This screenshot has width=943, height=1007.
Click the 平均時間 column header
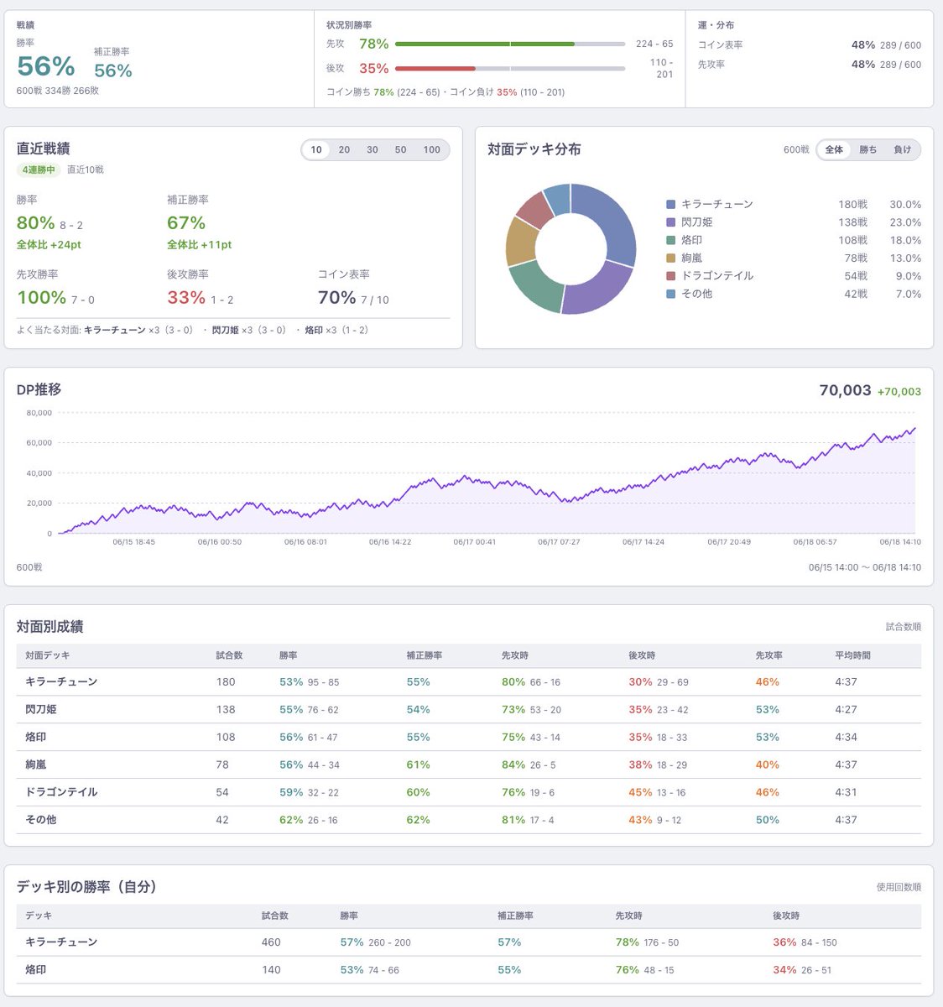click(x=852, y=655)
